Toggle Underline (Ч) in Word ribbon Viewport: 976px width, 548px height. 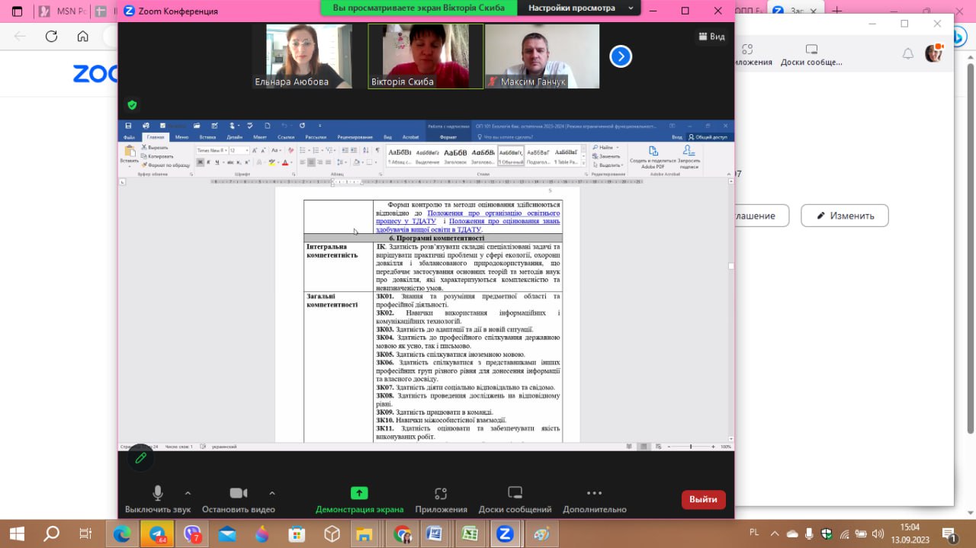click(217, 162)
